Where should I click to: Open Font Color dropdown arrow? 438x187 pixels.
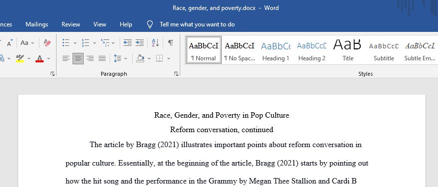point(49,58)
